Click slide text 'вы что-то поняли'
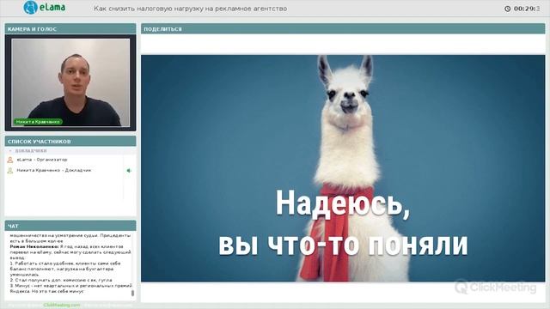Image resolution: width=550 pixels, height=309 pixels. coord(343,245)
